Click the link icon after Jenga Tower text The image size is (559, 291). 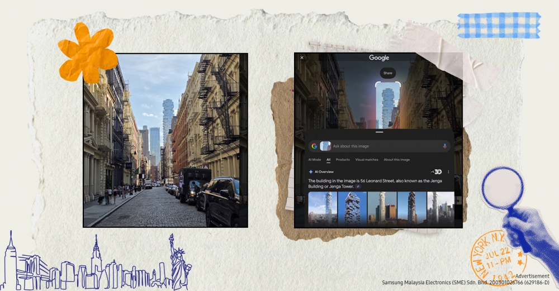click(358, 187)
